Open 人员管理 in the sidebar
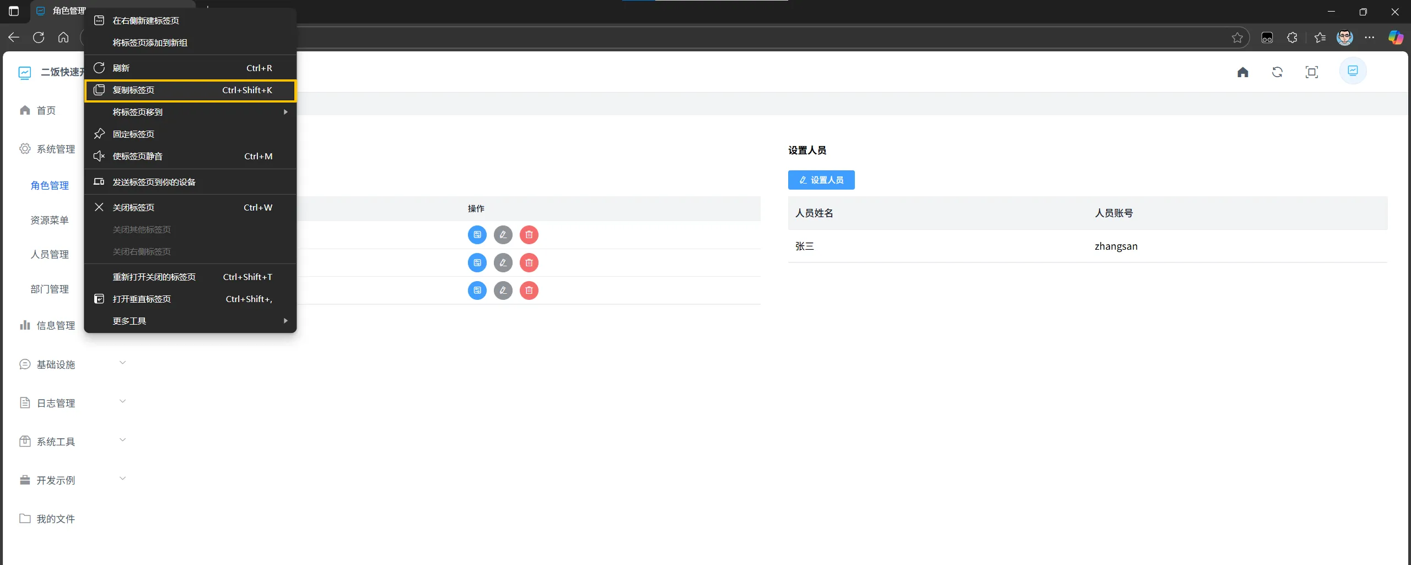 (x=50, y=255)
